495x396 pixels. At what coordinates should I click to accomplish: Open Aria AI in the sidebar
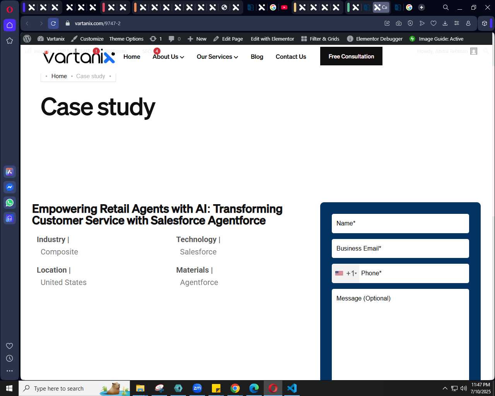[x=10, y=172]
